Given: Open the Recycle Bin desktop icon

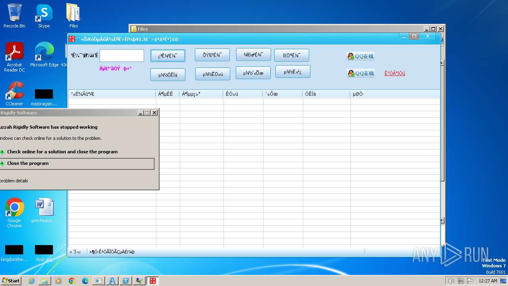Looking at the screenshot, I should [14, 16].
